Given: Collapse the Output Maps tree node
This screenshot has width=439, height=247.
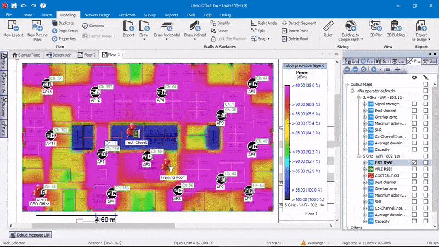Looking at the screenshot, I should 346,85.
